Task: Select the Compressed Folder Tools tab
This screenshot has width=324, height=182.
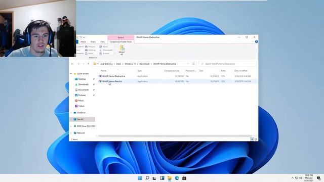Action: [x=120, y=41]
